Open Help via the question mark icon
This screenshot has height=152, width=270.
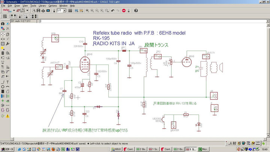point(136,11)
